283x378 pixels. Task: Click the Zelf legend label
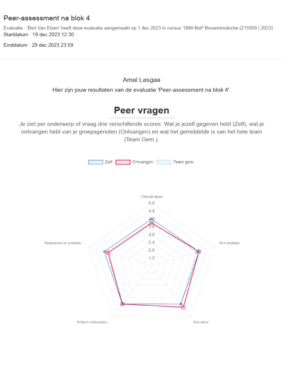point(109,162)
